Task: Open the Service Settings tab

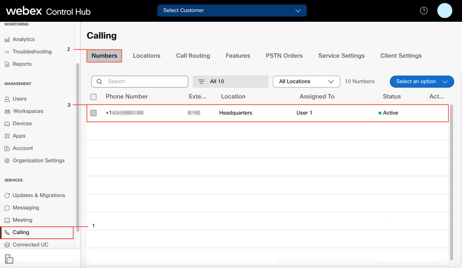Action: 341,56
